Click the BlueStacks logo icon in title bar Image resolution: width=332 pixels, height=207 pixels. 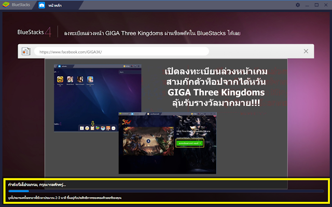point(6,5)
